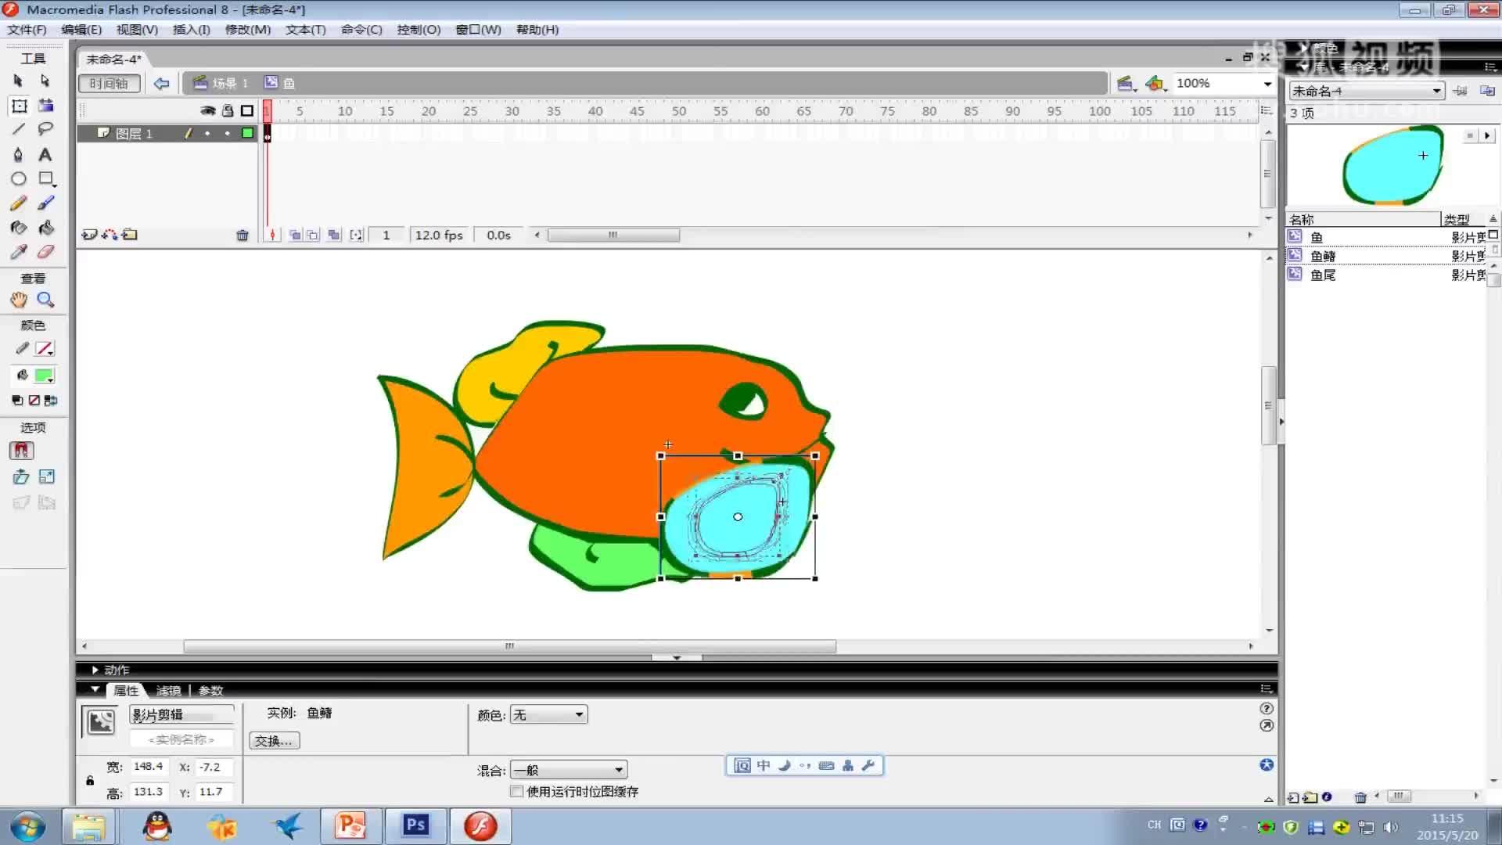Image resolution: width=1502 pixels, height=845 pixels.
Task: Click the green fill color swatch
Action: (x=45, y=376)
